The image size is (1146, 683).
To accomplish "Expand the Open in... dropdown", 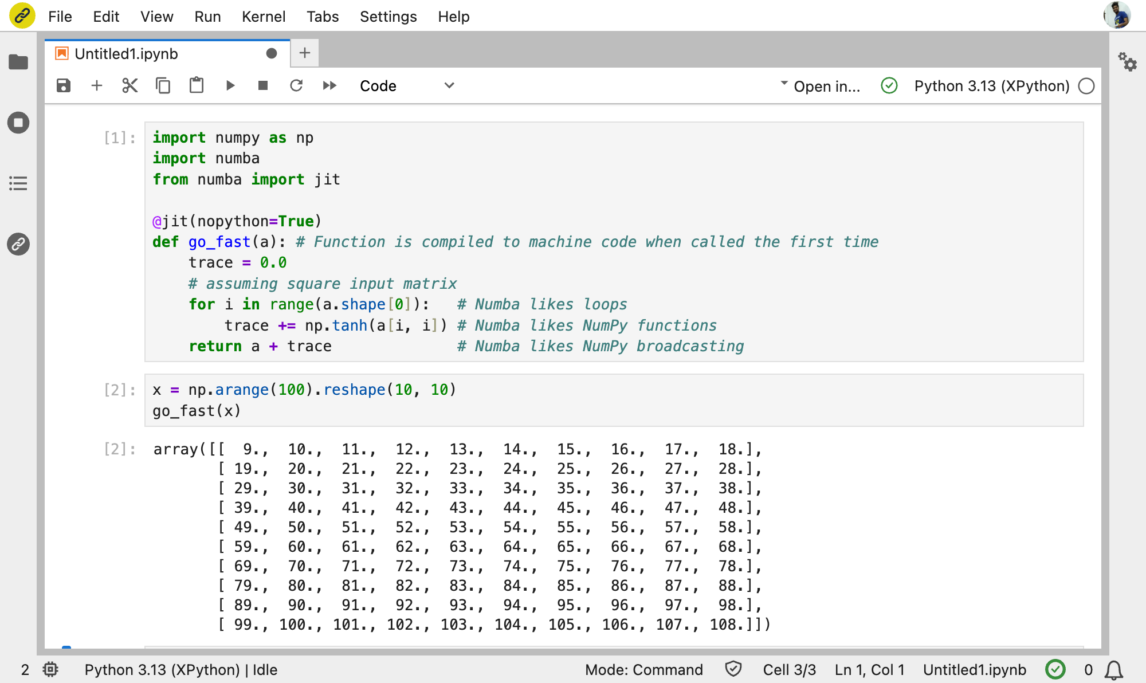I will point(821,86).
